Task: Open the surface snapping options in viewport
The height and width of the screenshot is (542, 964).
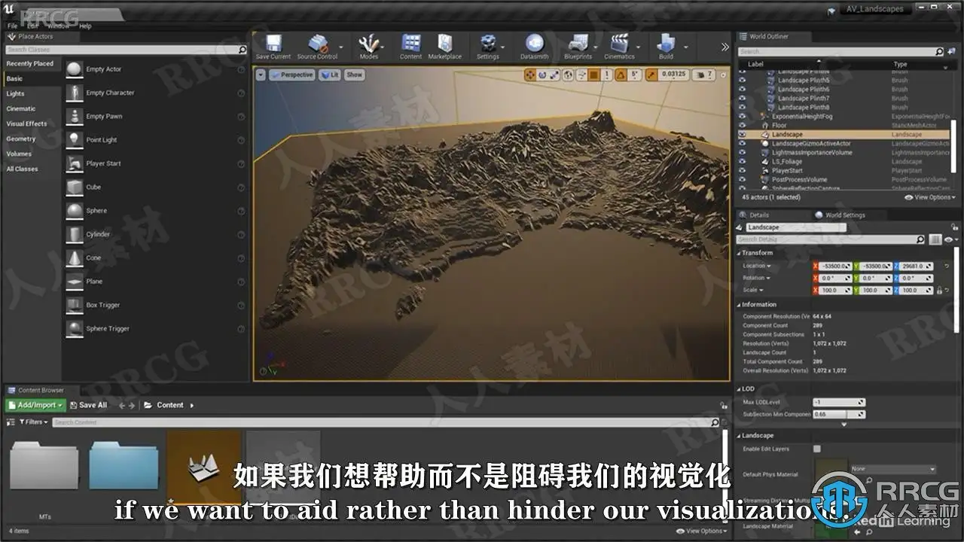Action: pos(581,75)
